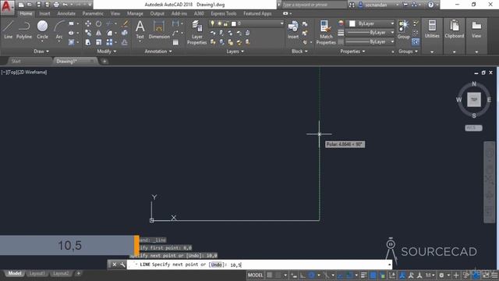Viewport: 499px width, 281px height.
Task: Open Layer Properties manager
Action: [197, 32]
